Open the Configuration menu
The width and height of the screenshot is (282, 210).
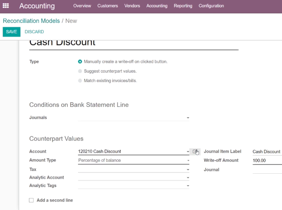click(x=211, y=6)
